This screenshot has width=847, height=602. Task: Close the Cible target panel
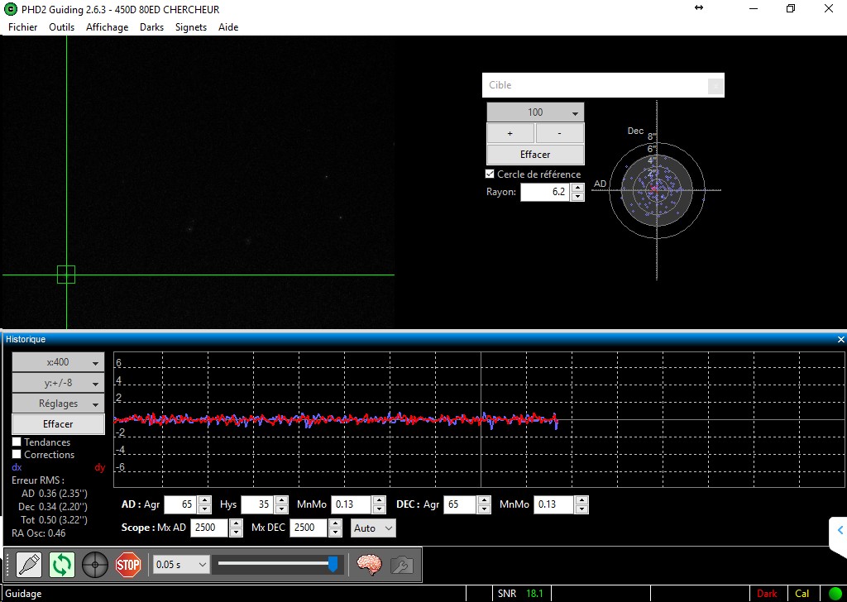(715, 85)
